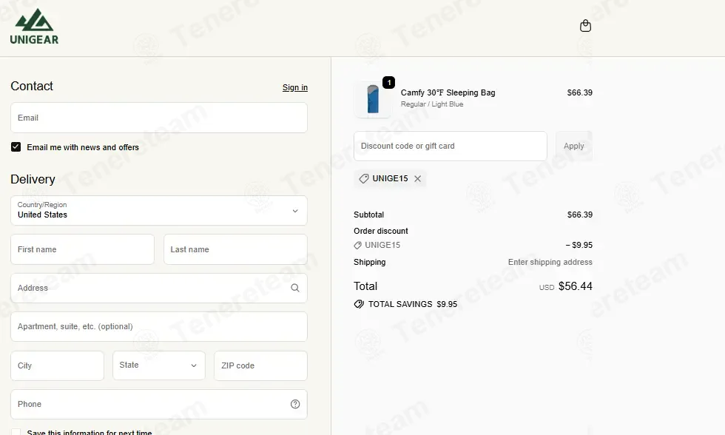Uncheck Email me with news and offers
The height and width of the screenshot is (435, 725).
(16, 147)
